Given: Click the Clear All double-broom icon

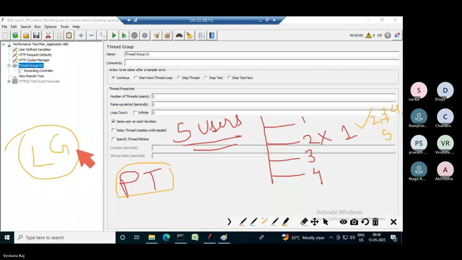Looking at the screenshot, I should point(167,35).
